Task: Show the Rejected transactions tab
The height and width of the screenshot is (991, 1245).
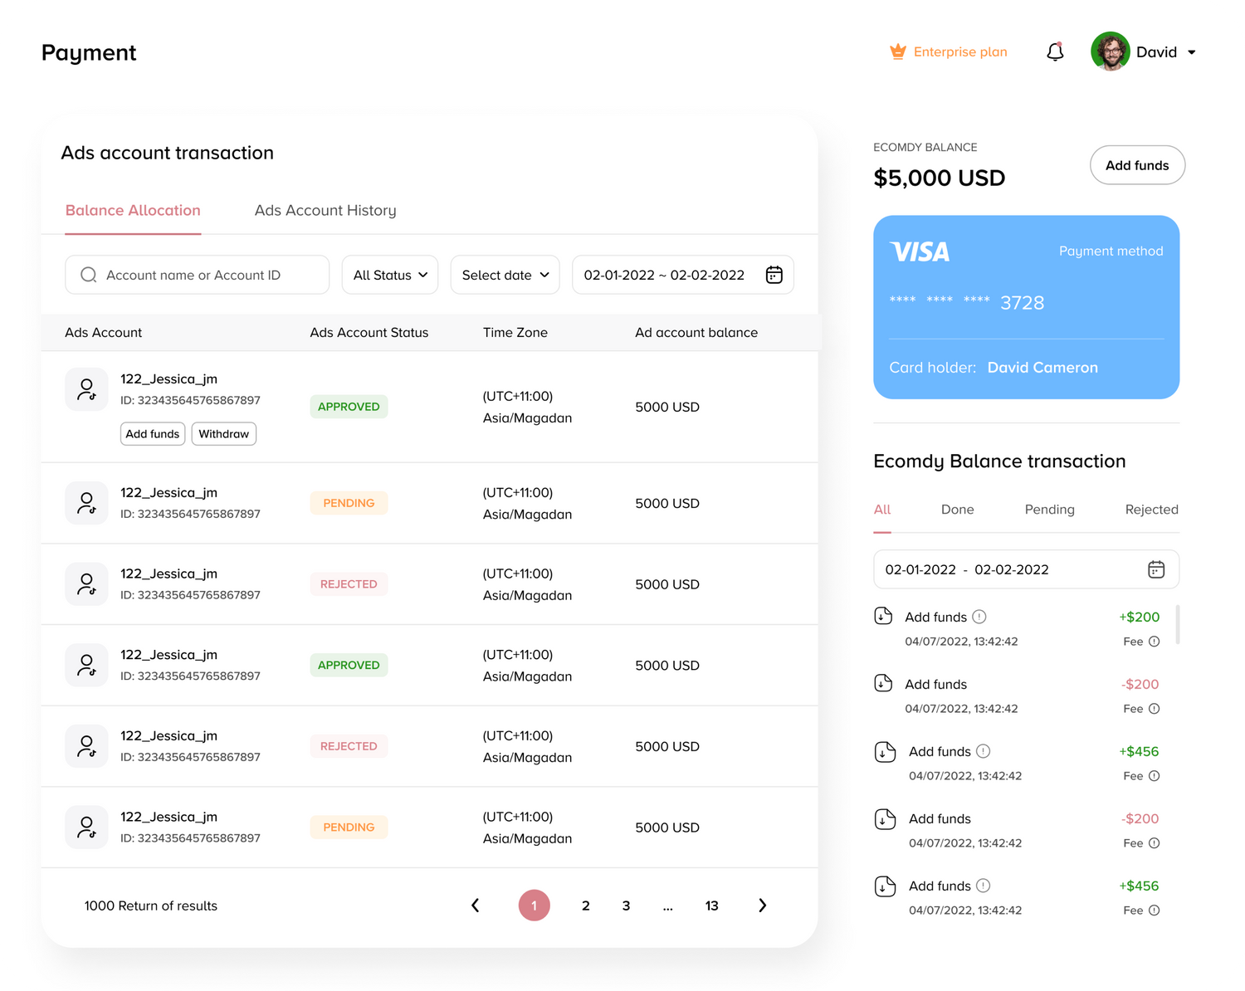Action: click(x=1151, y=510)
